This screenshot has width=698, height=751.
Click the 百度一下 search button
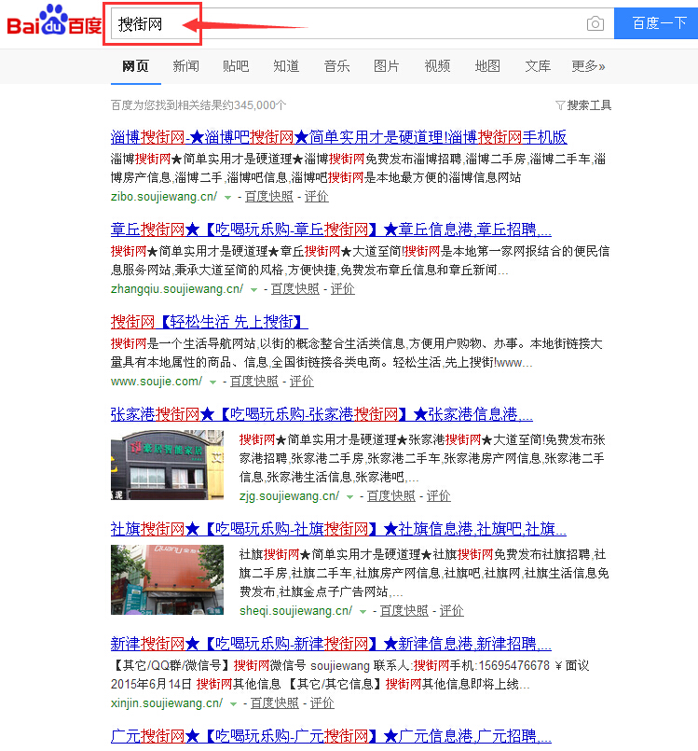coord(657,23)
